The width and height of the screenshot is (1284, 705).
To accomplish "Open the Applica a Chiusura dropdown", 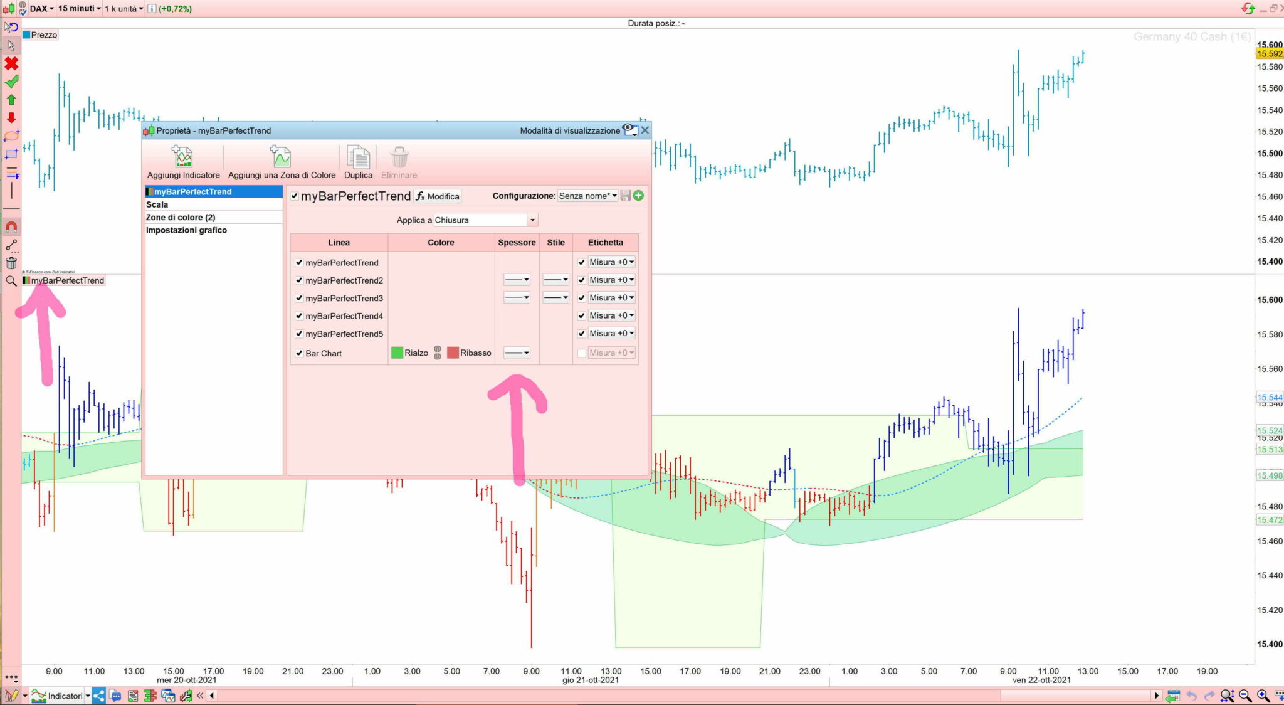I will pos(532,220).
